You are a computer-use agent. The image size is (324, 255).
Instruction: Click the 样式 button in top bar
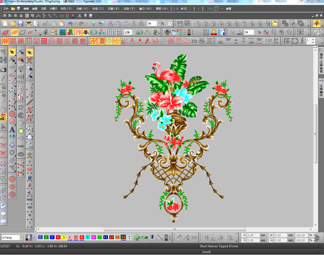pos(184,8)
